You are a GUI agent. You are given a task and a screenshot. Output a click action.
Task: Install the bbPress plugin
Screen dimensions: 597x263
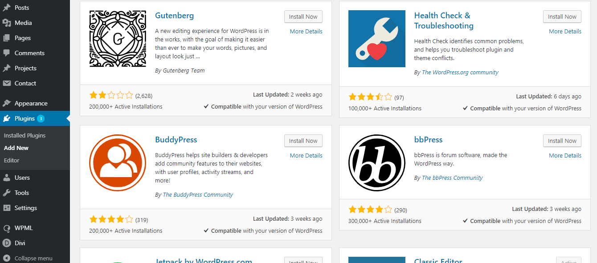pyautogui.click(x=562, y=141)
